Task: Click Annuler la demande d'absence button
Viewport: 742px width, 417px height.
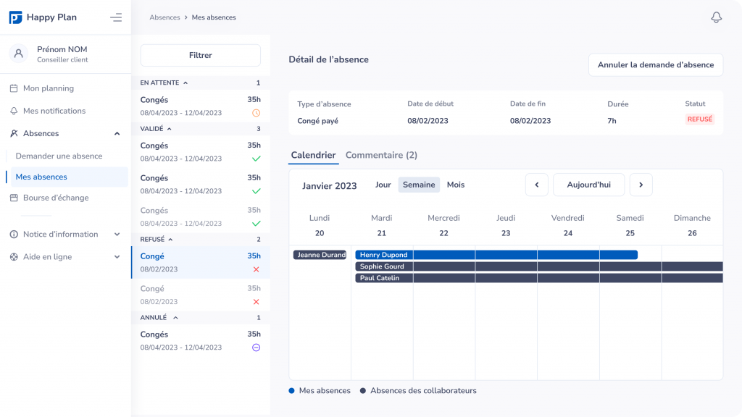Action: click(655, 64)
